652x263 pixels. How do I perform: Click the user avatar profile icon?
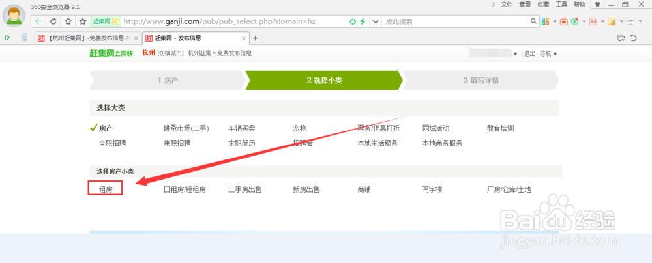(15, 16)
